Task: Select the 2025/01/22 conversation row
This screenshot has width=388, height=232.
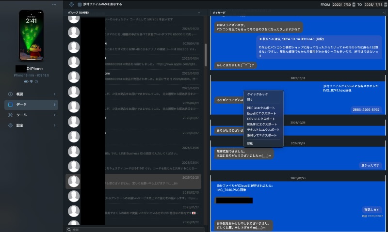Action: pos(133,222)
